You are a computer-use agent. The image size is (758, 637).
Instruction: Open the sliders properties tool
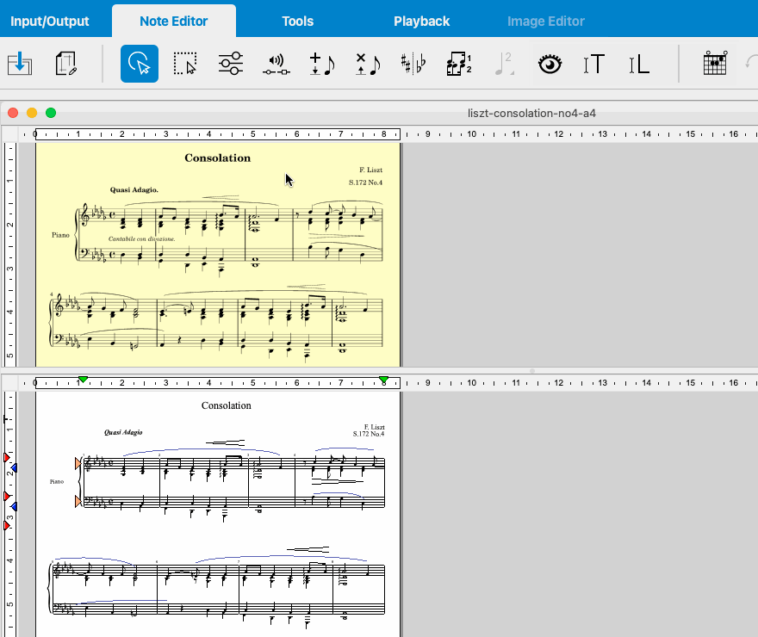(x=231, y=64)
